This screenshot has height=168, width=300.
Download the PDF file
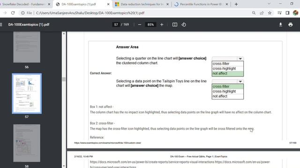[x=280, y=25]
